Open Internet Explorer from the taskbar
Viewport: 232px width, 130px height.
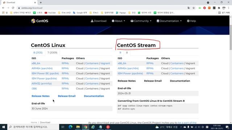click(x=93, y=127)
